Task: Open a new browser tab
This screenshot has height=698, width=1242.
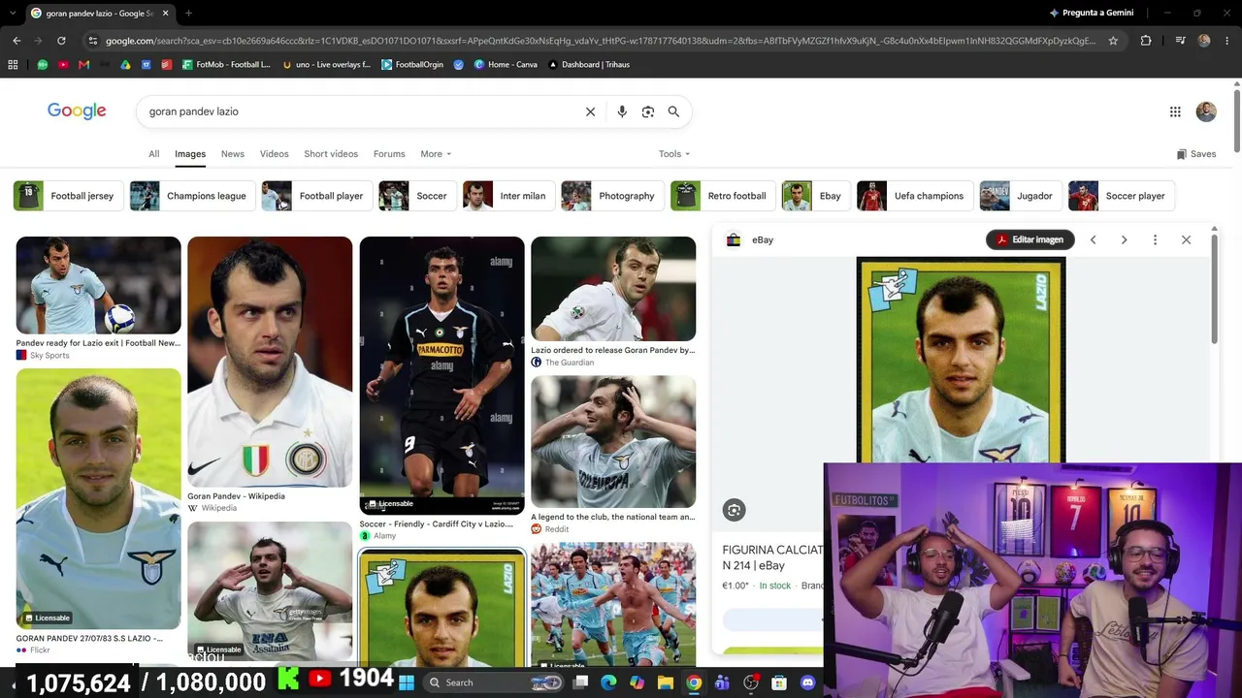Action: click(188, 13)
